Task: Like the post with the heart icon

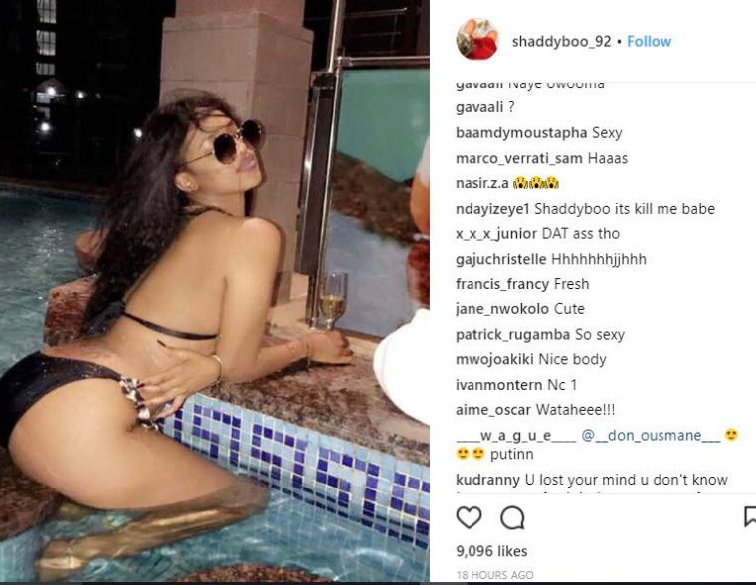Action: coord(469,518)
